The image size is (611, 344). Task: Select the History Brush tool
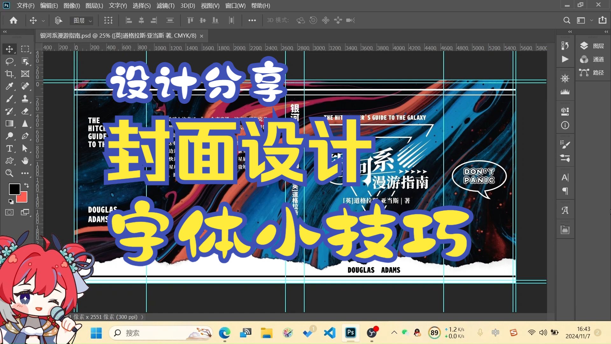[9, 111]
